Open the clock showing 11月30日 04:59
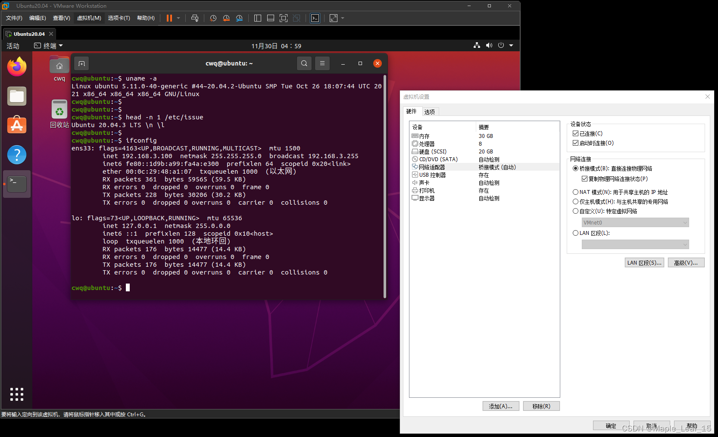The image size is (718, 437). coord(276,46)
